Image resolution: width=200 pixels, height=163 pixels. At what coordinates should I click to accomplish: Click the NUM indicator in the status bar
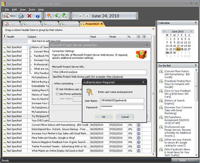[182, 161]
